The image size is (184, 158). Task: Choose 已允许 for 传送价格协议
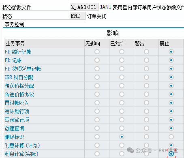tap(122, 94)
